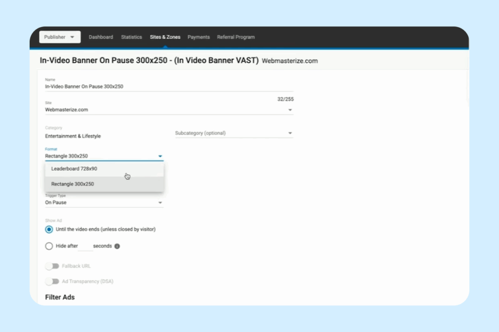
Task: Expand the Subcategory (optional) dropdown
Action: point(290,132)
